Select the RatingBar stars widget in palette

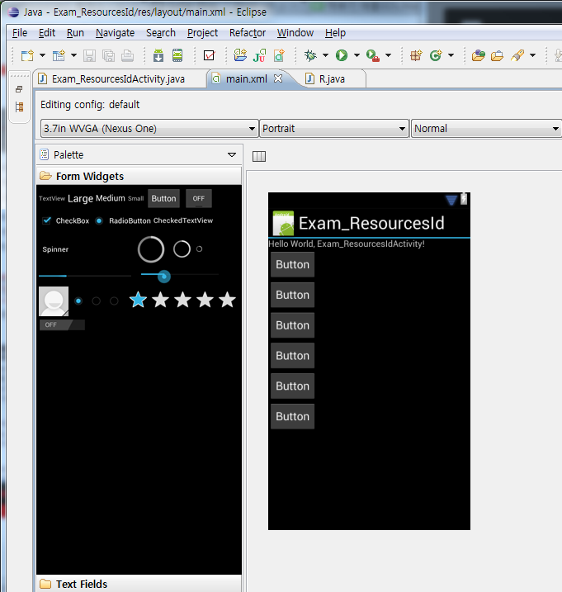182,300
